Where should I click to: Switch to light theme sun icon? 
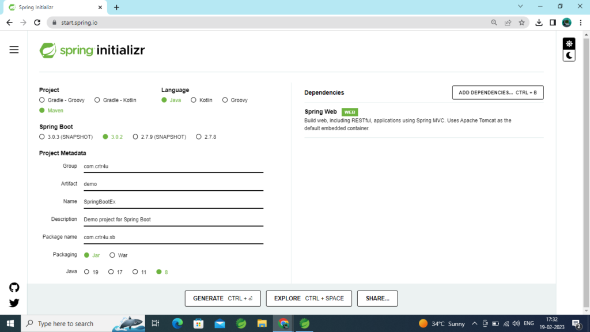click(x=569, y=44)
